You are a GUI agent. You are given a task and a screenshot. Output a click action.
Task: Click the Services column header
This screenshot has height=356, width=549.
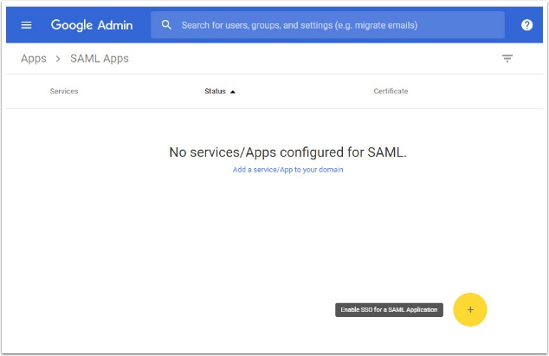64,91
